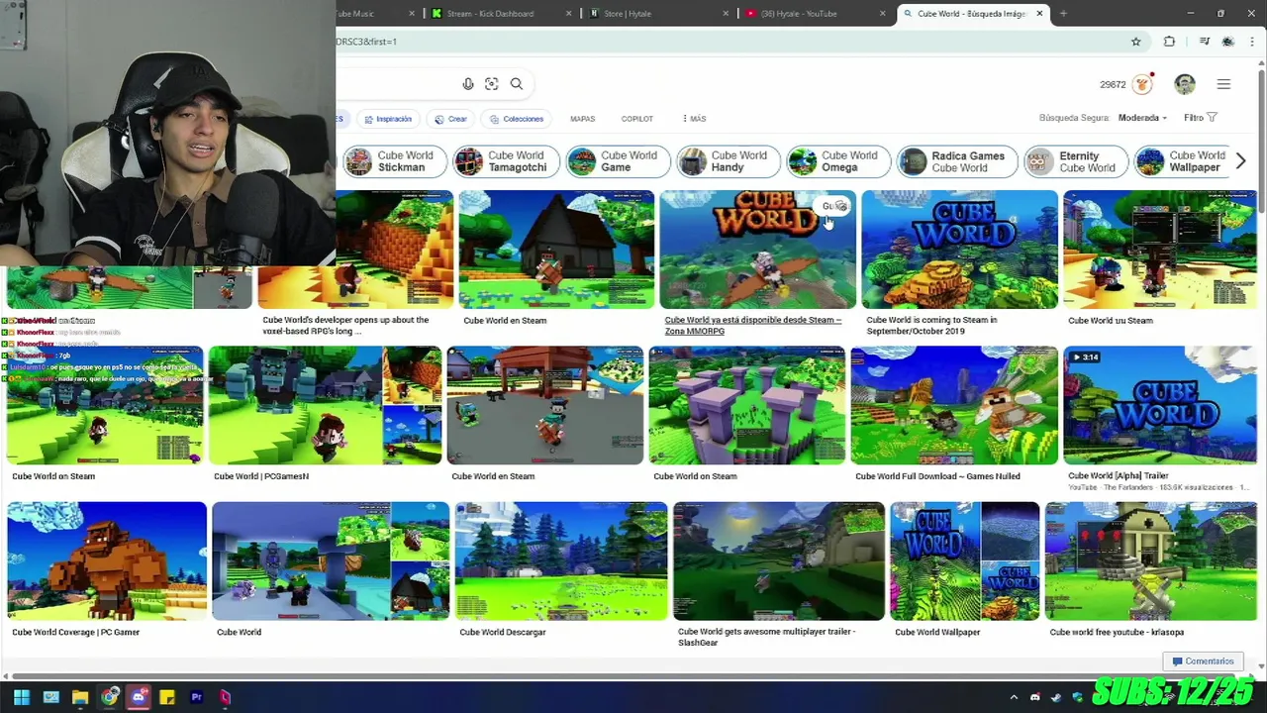Open the Windows Start menu
Screen dimensions: 1267x713
22,697
